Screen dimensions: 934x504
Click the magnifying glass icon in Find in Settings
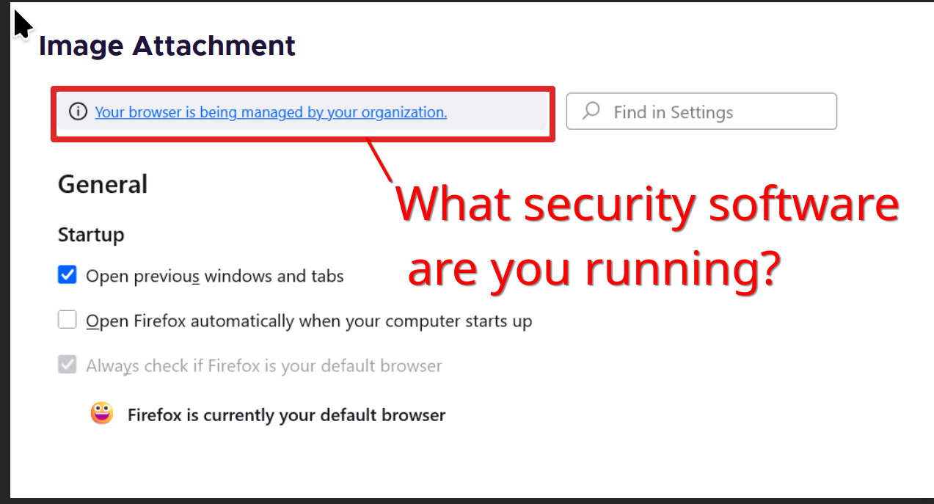591,112
